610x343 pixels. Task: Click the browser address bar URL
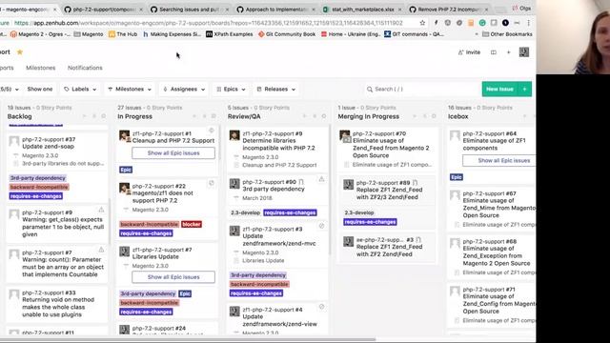pyautogui.click(x=208, y=23)
